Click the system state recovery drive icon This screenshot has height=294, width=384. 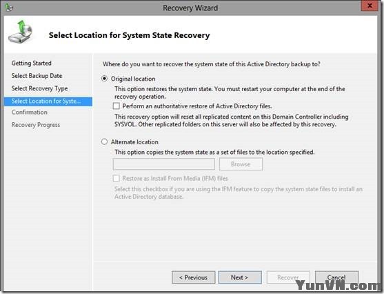20,32
